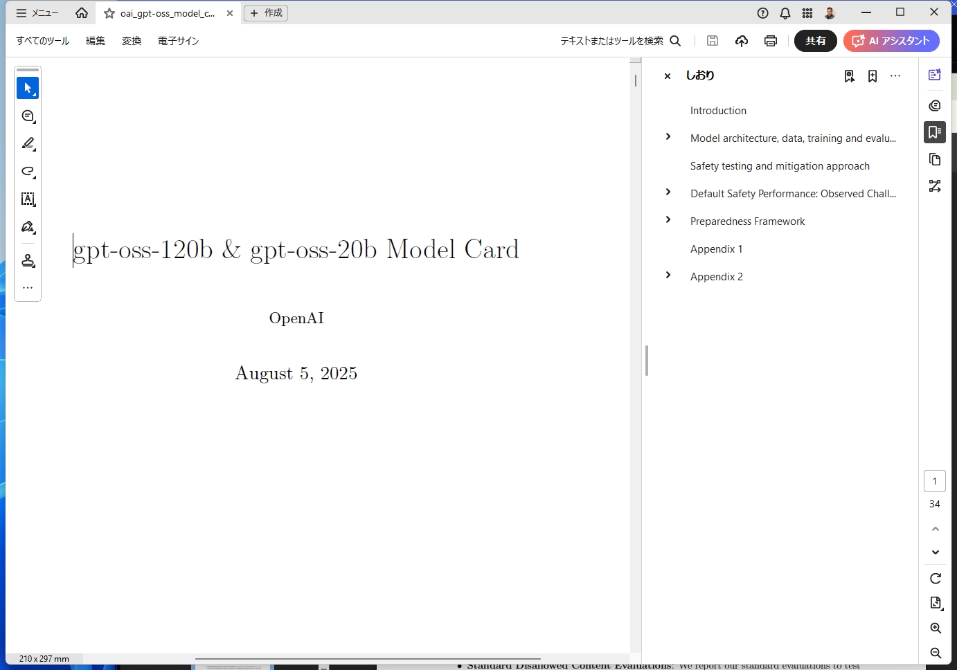Close the しおり bookmarks panel
The height and width of the screenshot is (670, 957).
668,76
